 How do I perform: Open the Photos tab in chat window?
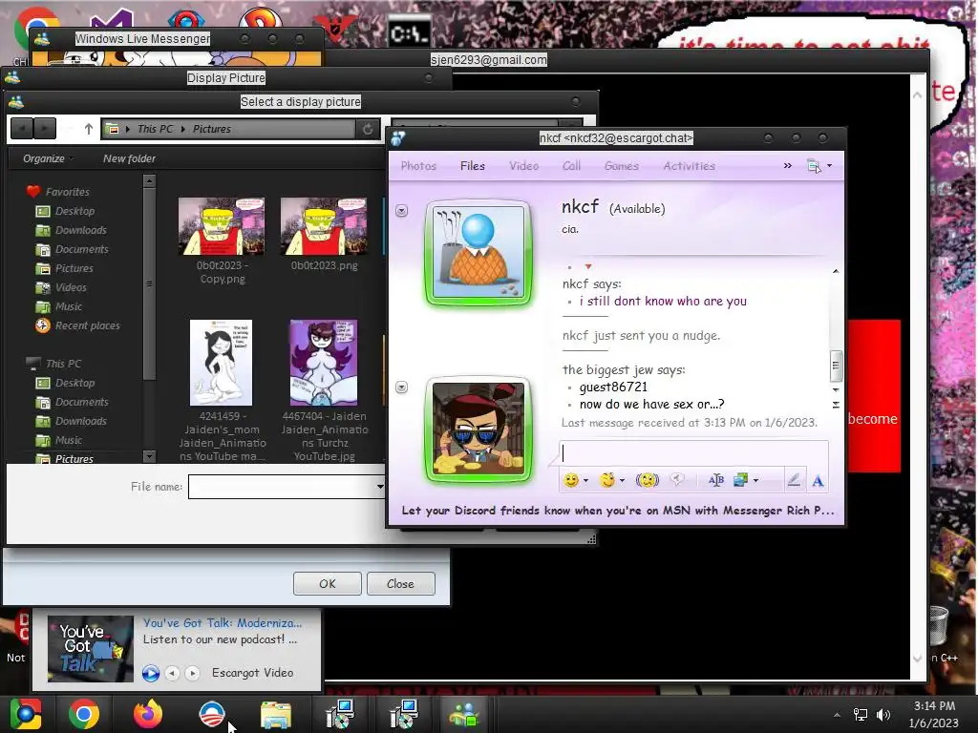pos(418,166)
